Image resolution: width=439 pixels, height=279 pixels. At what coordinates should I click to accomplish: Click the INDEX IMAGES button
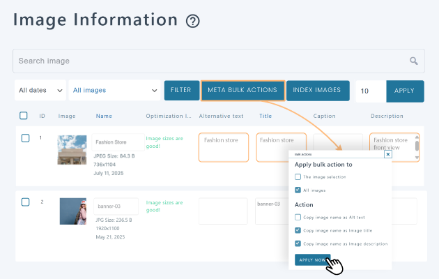point(317,90)
